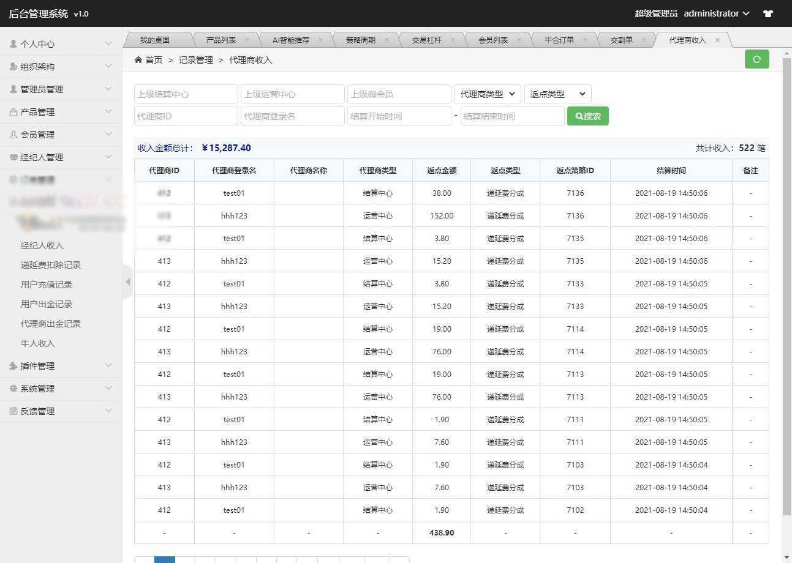Open 代理商出金记录 in sidebar

[51, 324]
